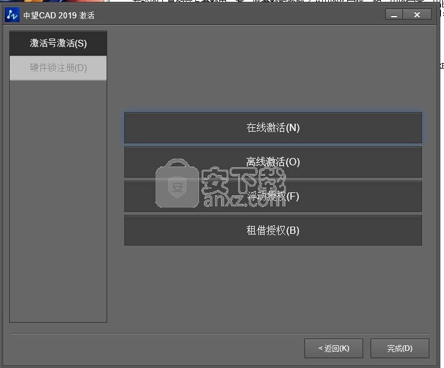The height and width of the screenshot is (368, 444).
Task: Click the ZWCAD app icon in title bar
Action: click(x=12, y=15)
